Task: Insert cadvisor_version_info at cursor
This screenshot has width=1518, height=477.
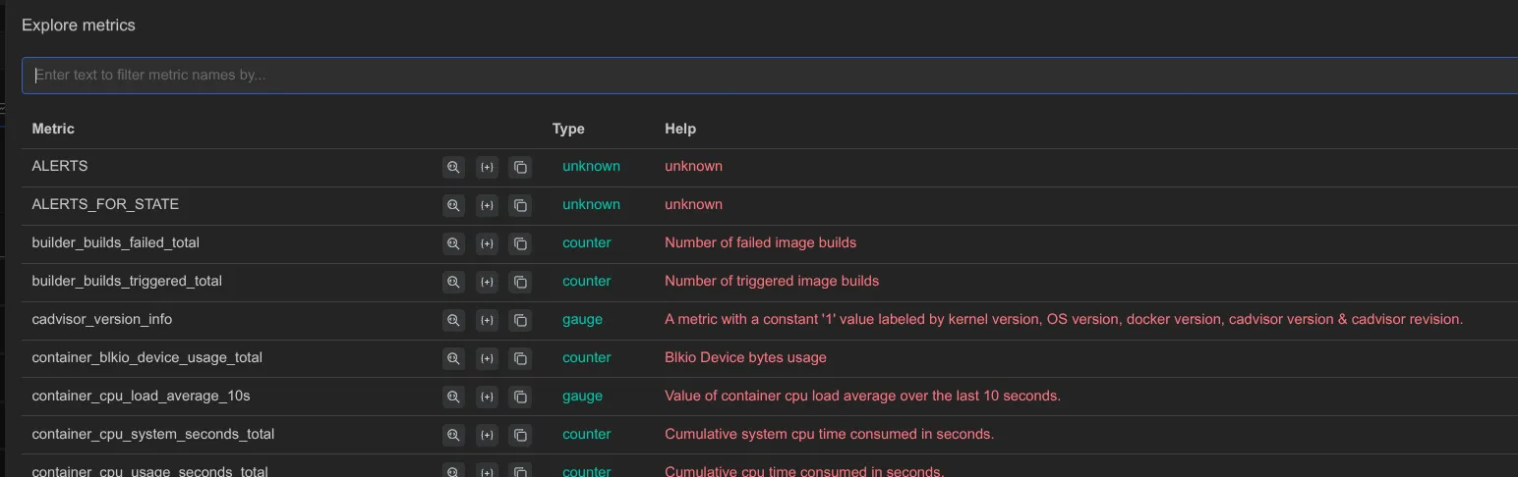Action: click(x=487, y=320)
